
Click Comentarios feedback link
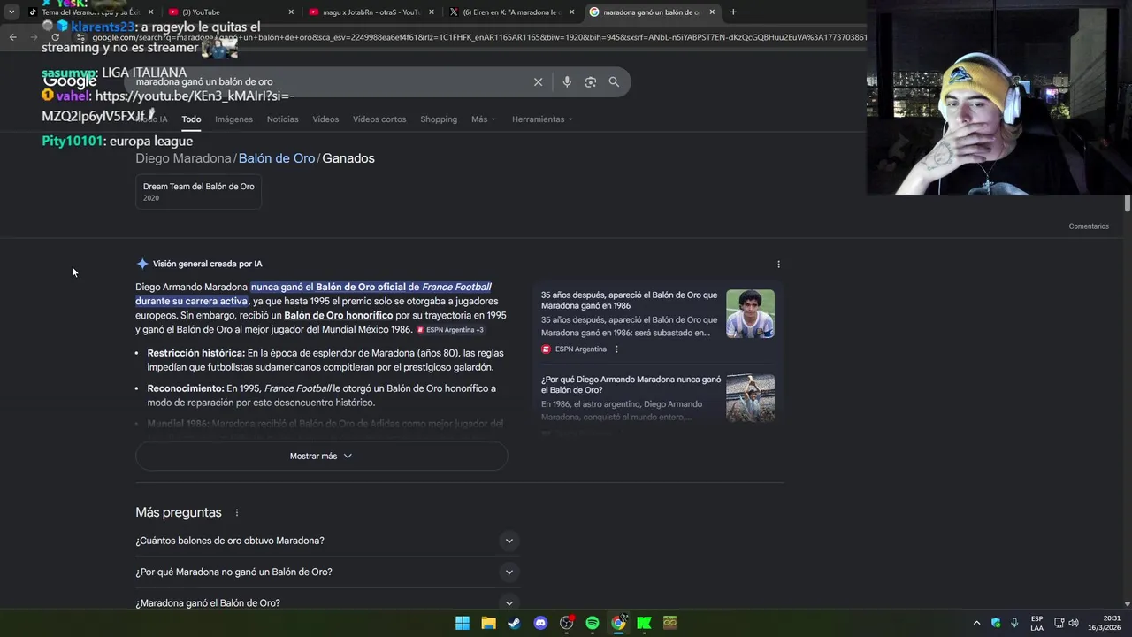point(1089,226)
